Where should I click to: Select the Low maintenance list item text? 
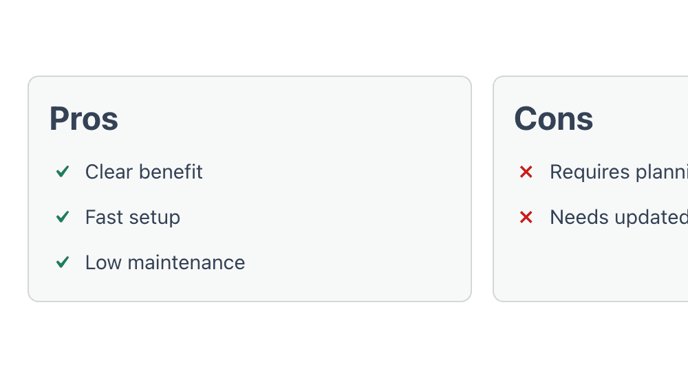pos(165,263)
